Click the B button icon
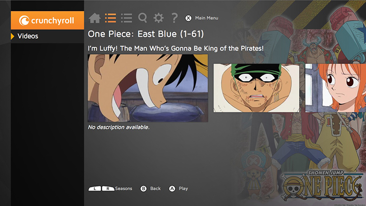Image resolution: width=366 pixels, height=206 pixels. (143, 188)
